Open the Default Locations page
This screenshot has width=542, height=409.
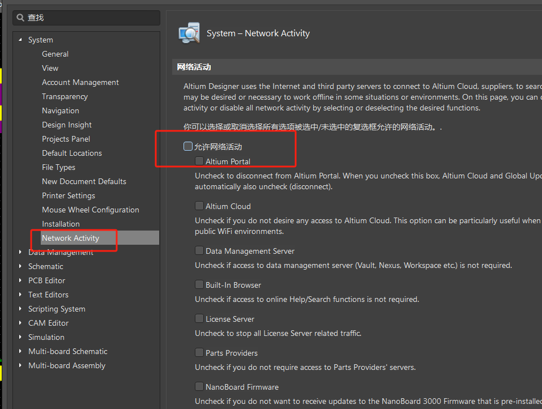coord(72,153)
